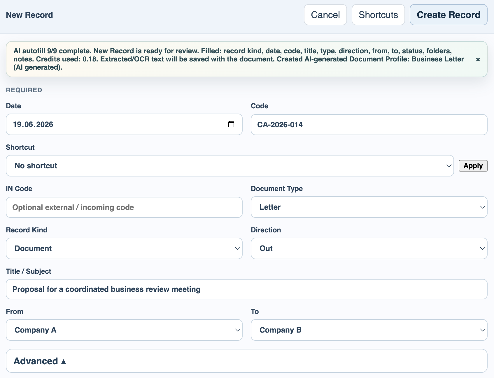Open the To dropdown showing Company B
Screen dimensions: 494x378
[369, 330]
